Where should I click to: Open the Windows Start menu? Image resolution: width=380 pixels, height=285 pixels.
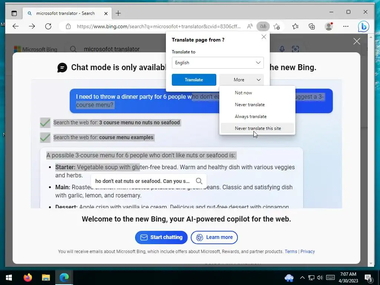coord(9,278)
